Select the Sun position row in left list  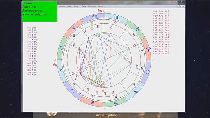coord(32,28)
